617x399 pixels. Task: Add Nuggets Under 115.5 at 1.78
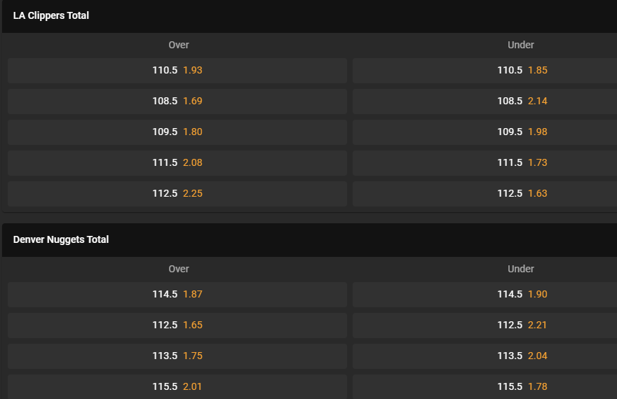(x=484, y=387)
